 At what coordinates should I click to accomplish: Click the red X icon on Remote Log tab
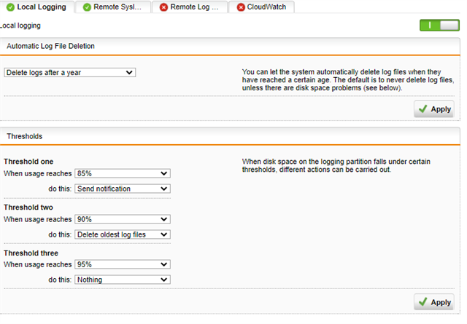coord(163,7)
